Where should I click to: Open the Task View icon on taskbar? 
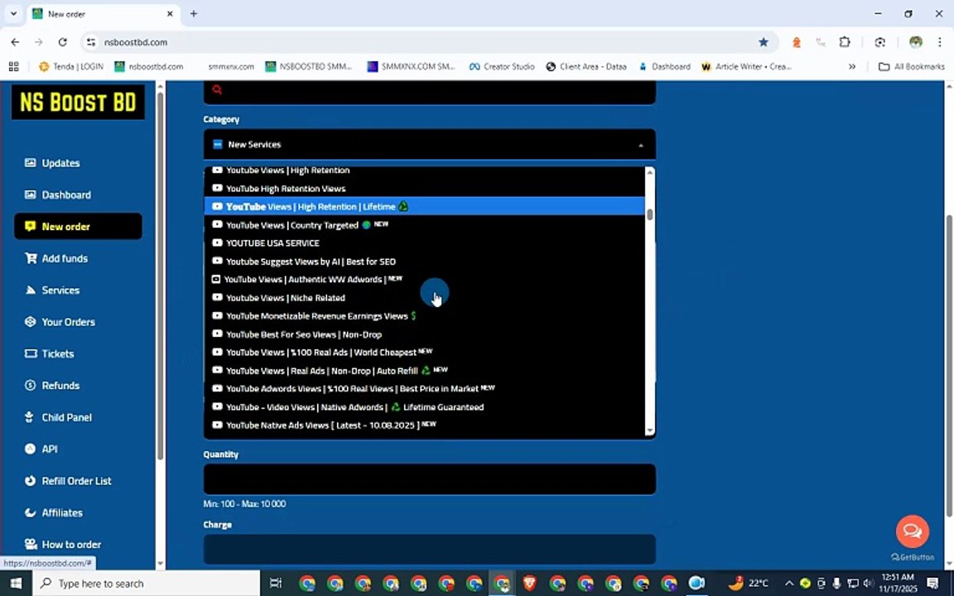click(x=276, y=584)
